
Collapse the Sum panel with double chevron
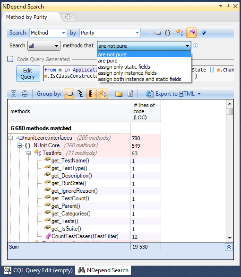pyautogui.click(x=229, y=247)
